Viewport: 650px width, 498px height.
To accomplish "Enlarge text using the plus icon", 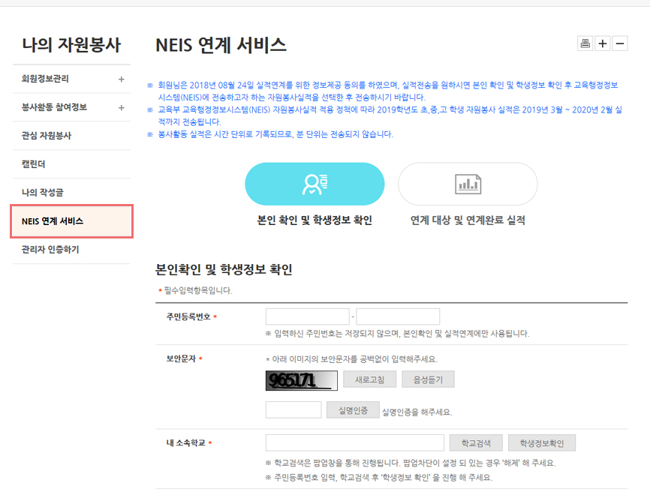I will pos(601,43).
